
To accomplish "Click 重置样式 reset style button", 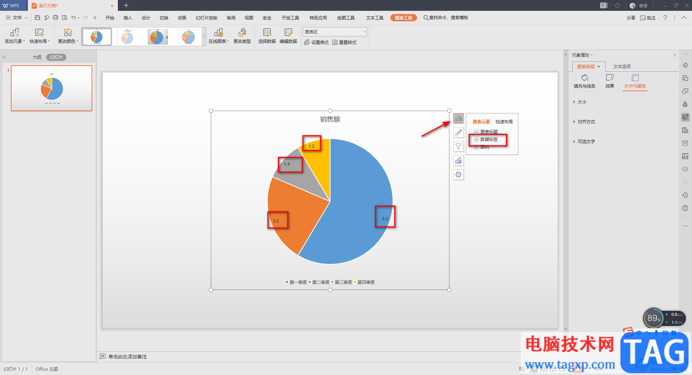I will coord(344,43).
